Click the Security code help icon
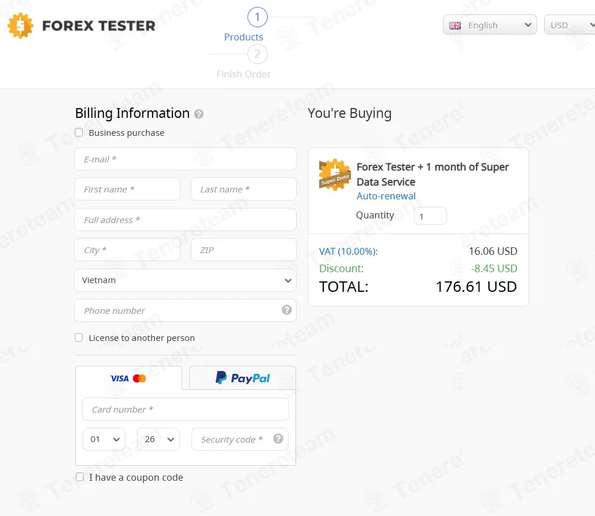This screenshot has width=595, height=516. pos(278,439)
